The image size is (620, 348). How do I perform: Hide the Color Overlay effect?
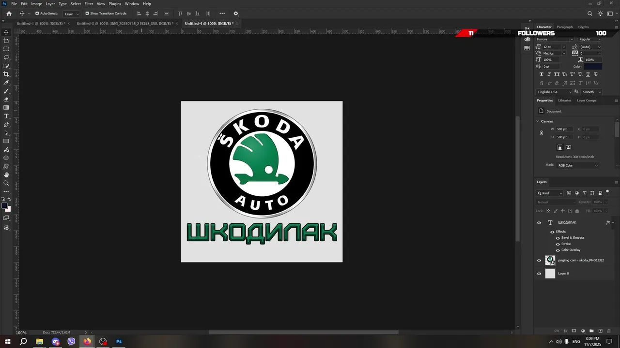click(x=558, y=250)
